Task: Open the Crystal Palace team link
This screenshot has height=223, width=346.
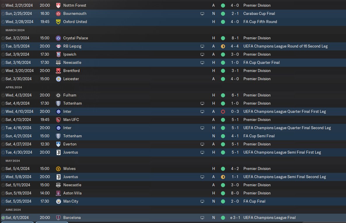Action: [x=75, y=38]
